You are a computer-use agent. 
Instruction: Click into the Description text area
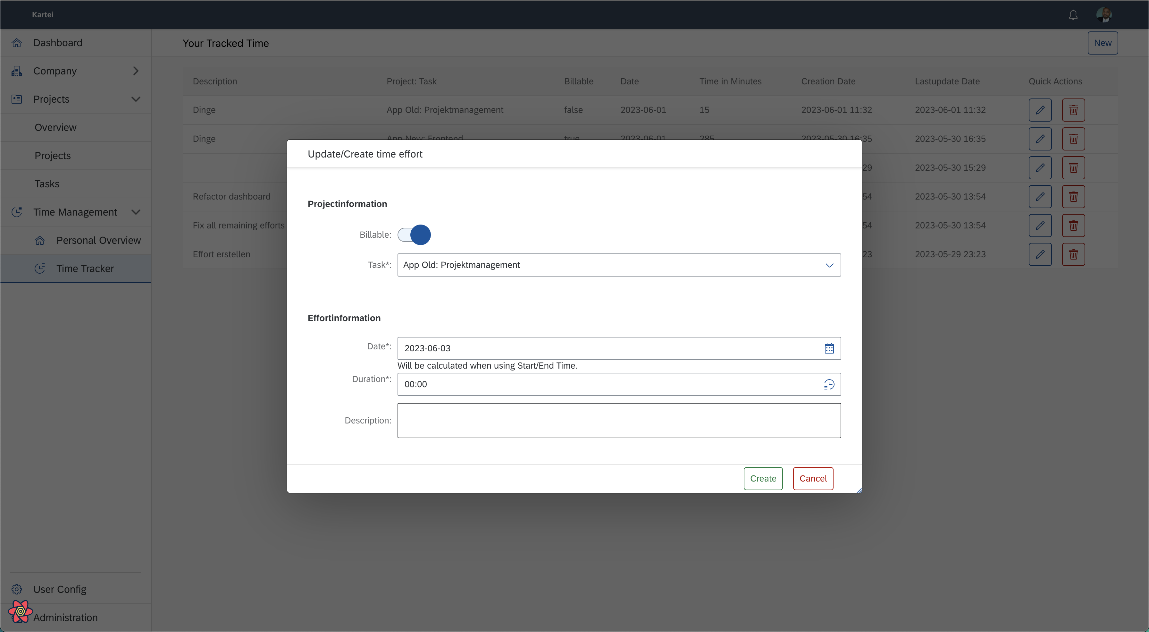point(619,421)
